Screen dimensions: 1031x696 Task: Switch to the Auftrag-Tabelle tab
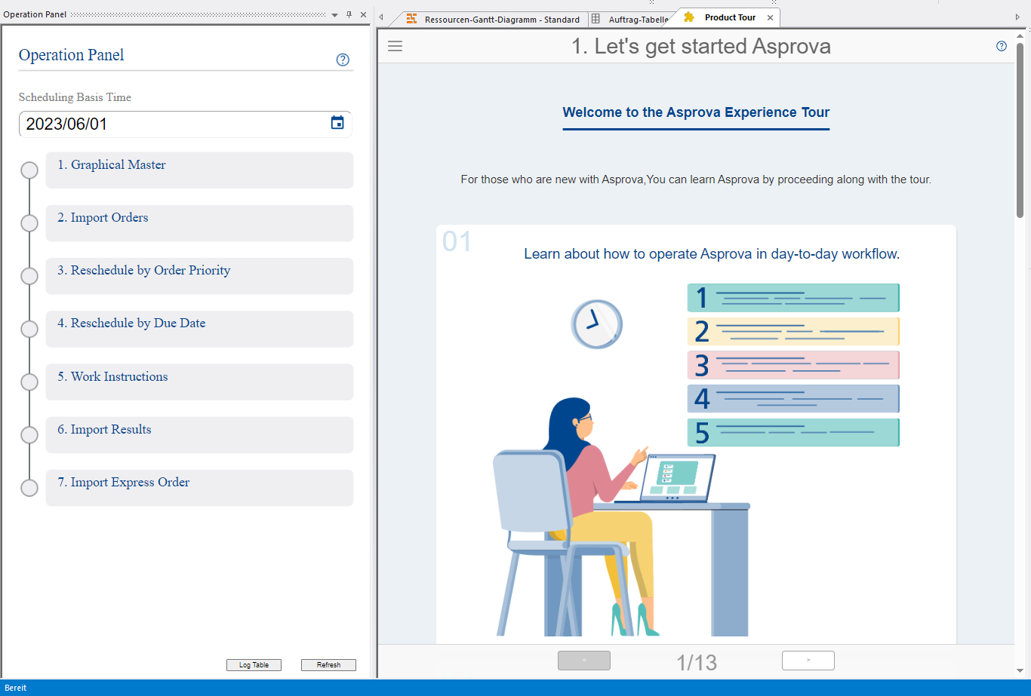click(638, 20)
